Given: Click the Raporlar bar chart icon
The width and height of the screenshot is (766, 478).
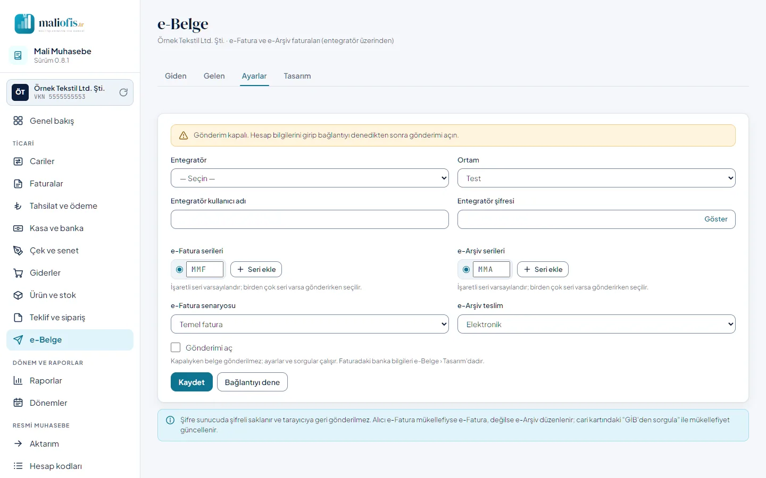Looking at the screenshot, I should coord(18,381).
